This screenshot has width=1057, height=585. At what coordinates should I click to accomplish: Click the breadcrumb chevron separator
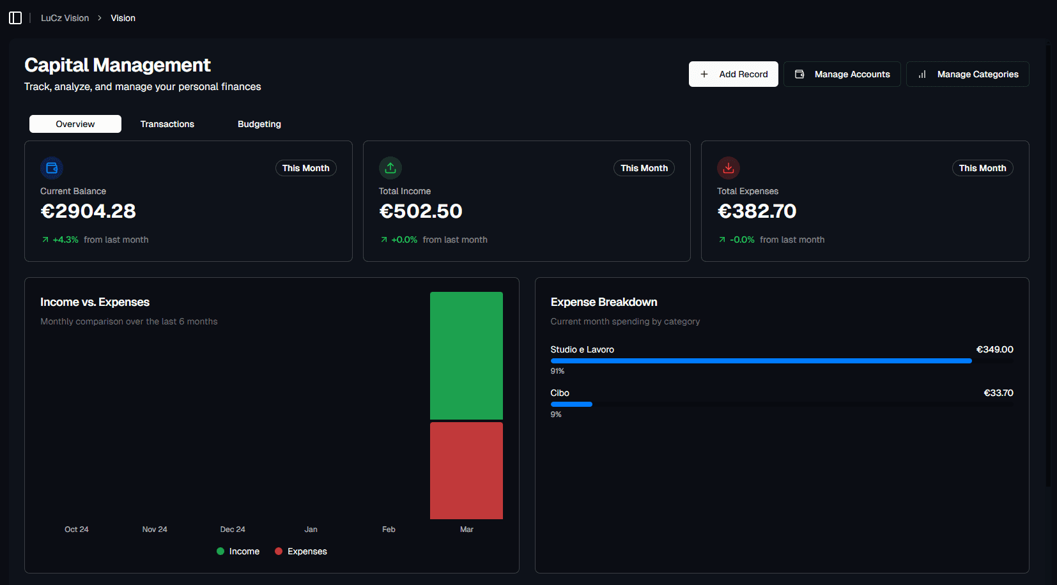coord(100,18)
